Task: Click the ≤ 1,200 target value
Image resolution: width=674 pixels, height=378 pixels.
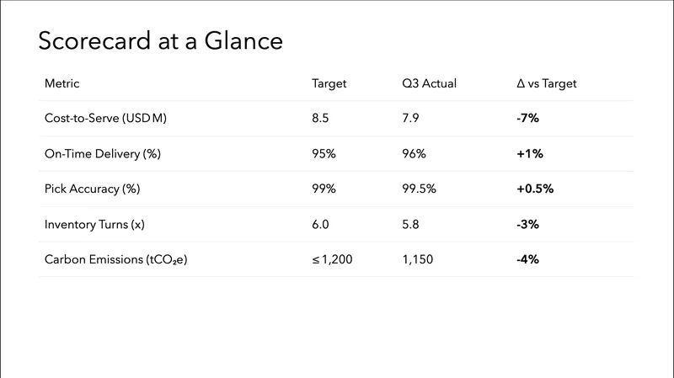Action: tap(332, 259)
